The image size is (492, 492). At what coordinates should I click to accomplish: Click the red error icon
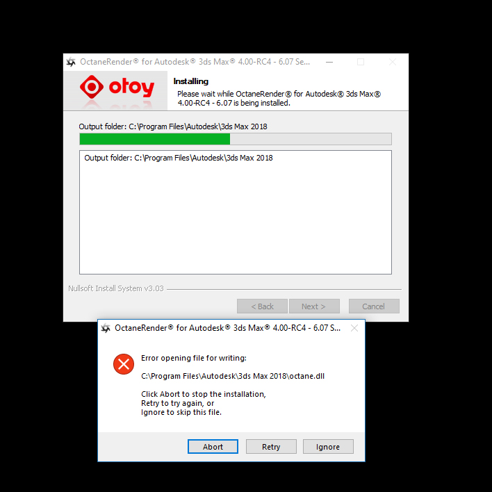(124, 364)
